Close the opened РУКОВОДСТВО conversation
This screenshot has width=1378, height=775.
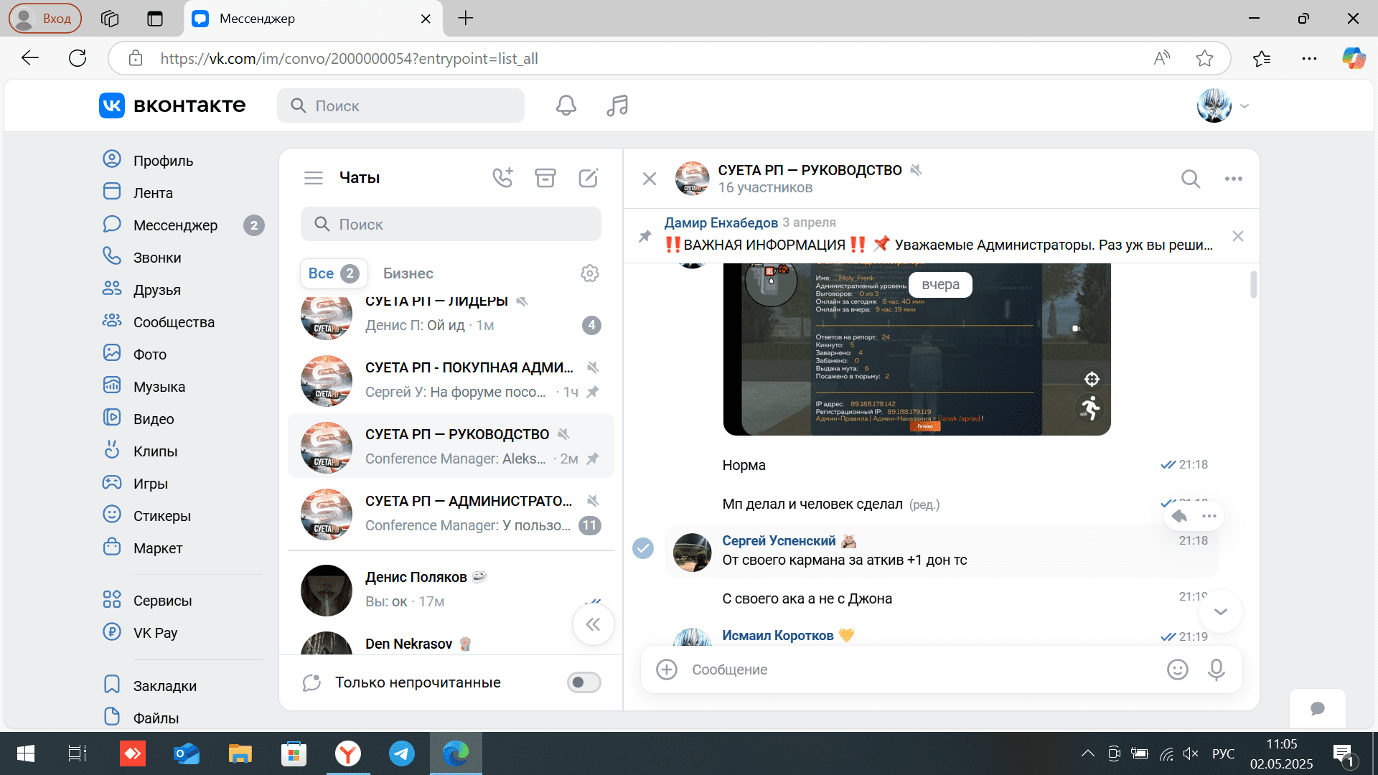pyautogui.click(x=650, y=179)
